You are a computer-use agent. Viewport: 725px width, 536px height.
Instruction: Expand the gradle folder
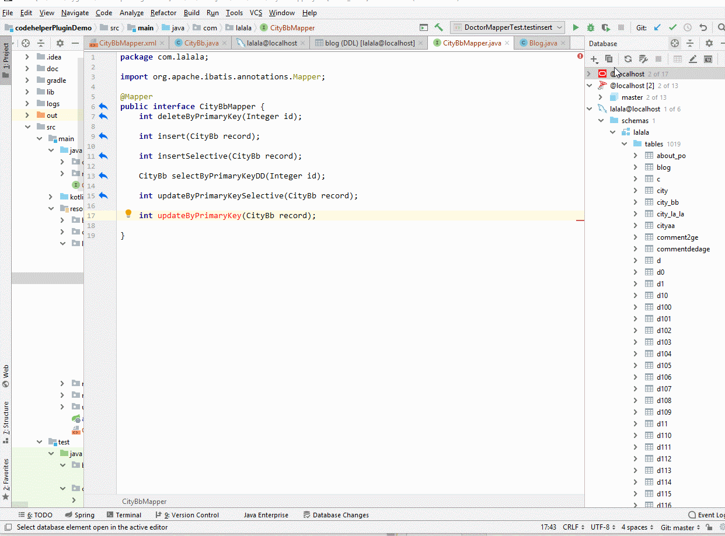coord(27,80)
